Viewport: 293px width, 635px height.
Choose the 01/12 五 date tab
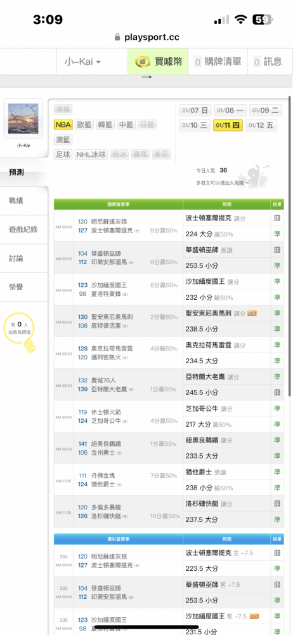261,125
